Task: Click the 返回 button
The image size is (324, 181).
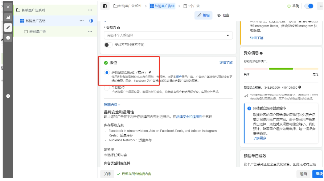Action: tap(303, 174)
